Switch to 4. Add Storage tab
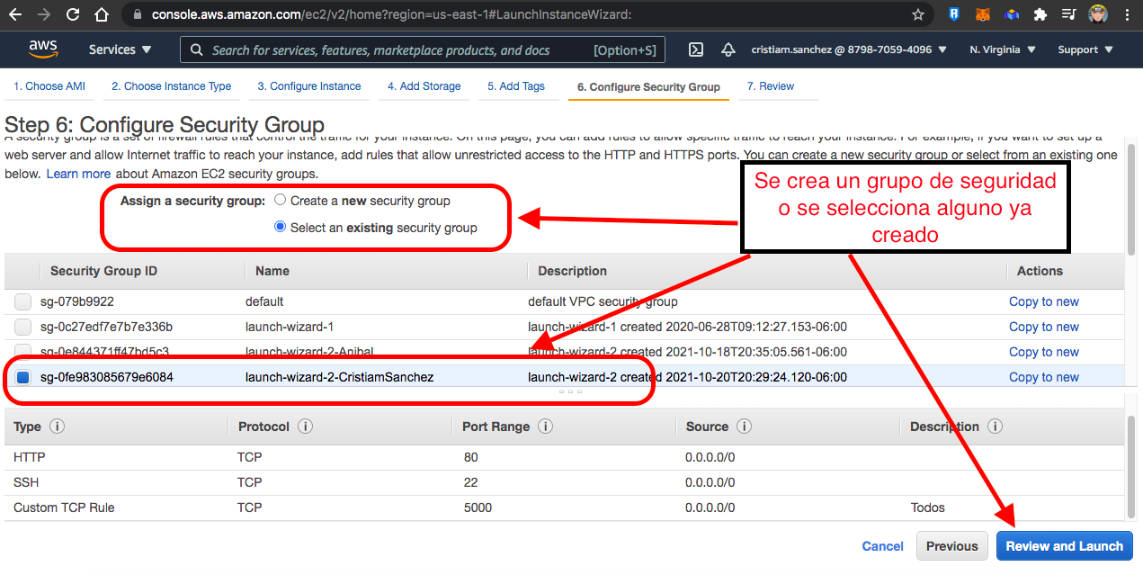This screenshot has width=1143, height=575. pyautogui.click(x=424, y=86)
